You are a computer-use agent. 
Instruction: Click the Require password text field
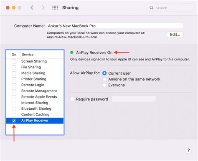tap(134, 99)
